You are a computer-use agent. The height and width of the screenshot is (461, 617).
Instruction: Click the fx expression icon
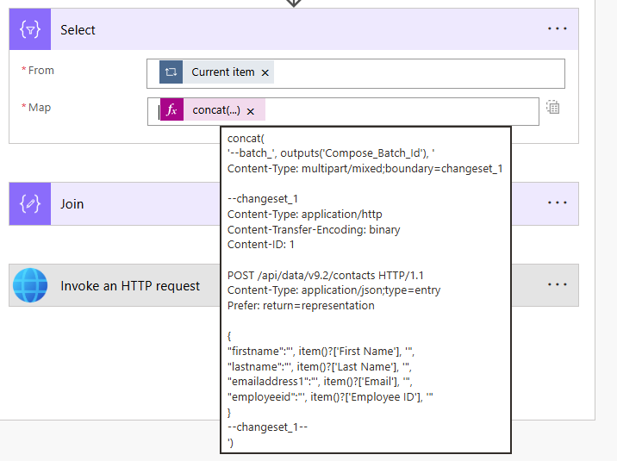(x=172, y=109)
